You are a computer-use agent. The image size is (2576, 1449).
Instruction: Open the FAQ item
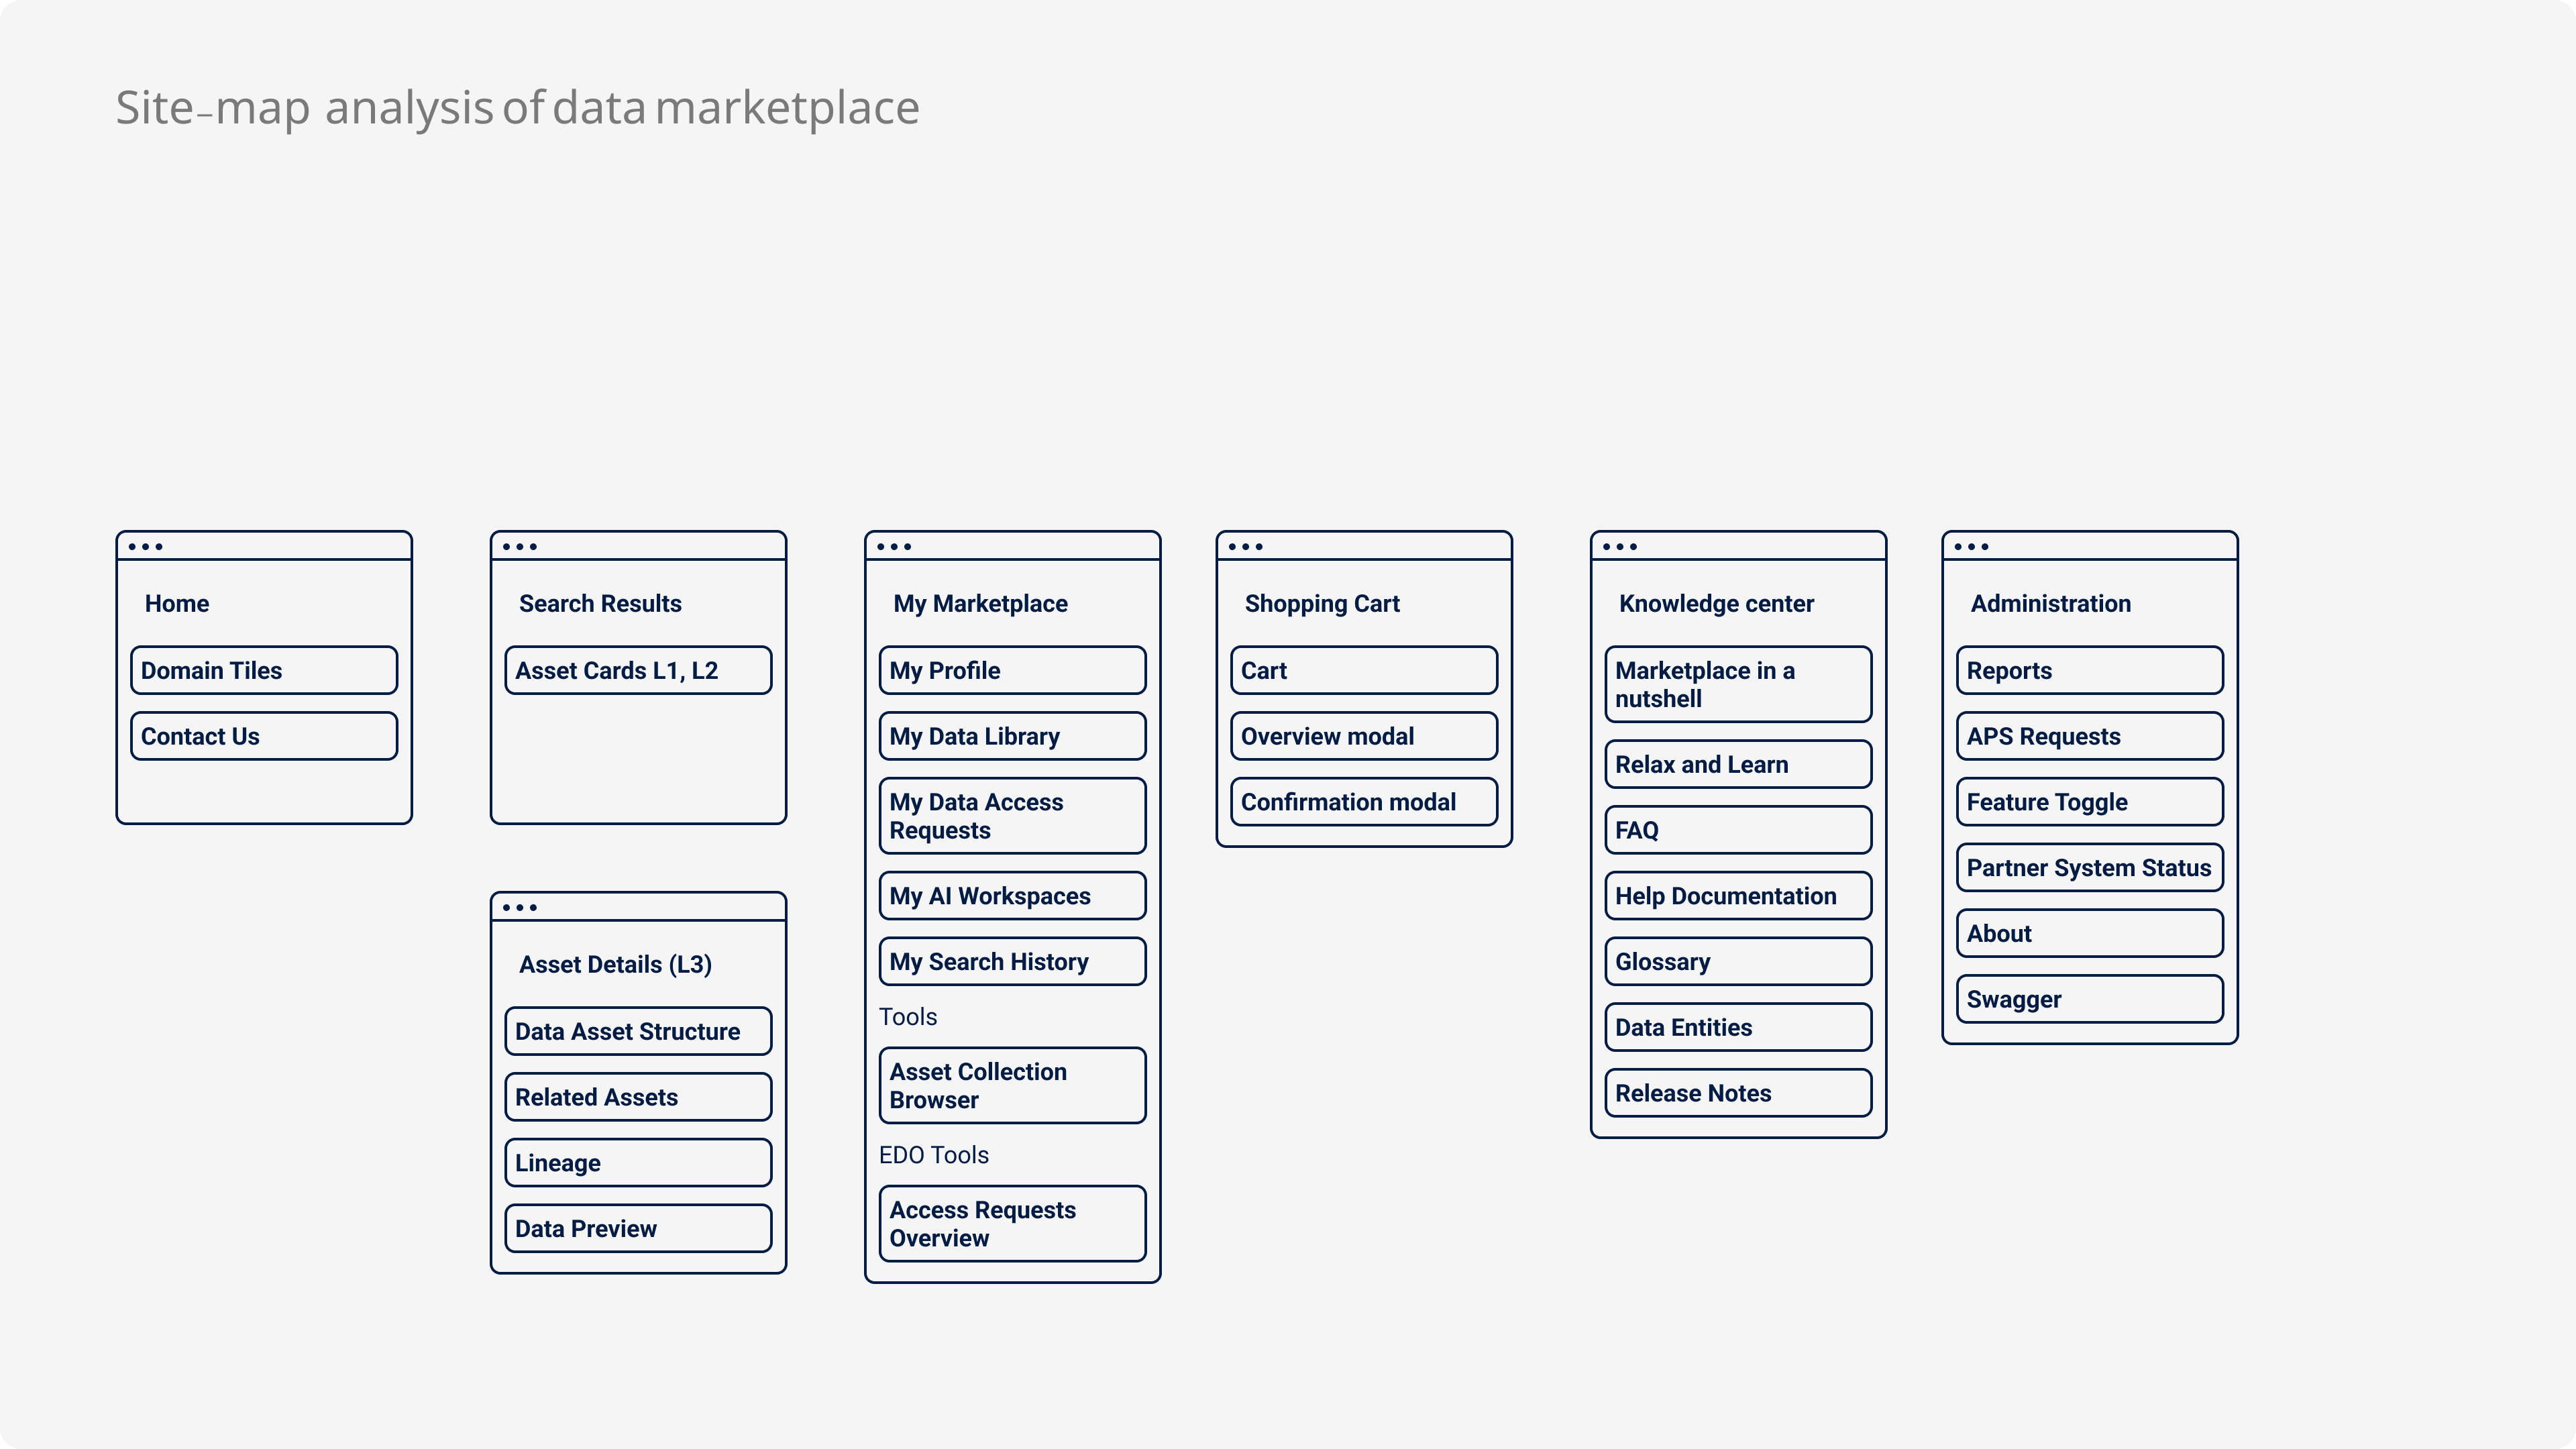(1738, 830)
